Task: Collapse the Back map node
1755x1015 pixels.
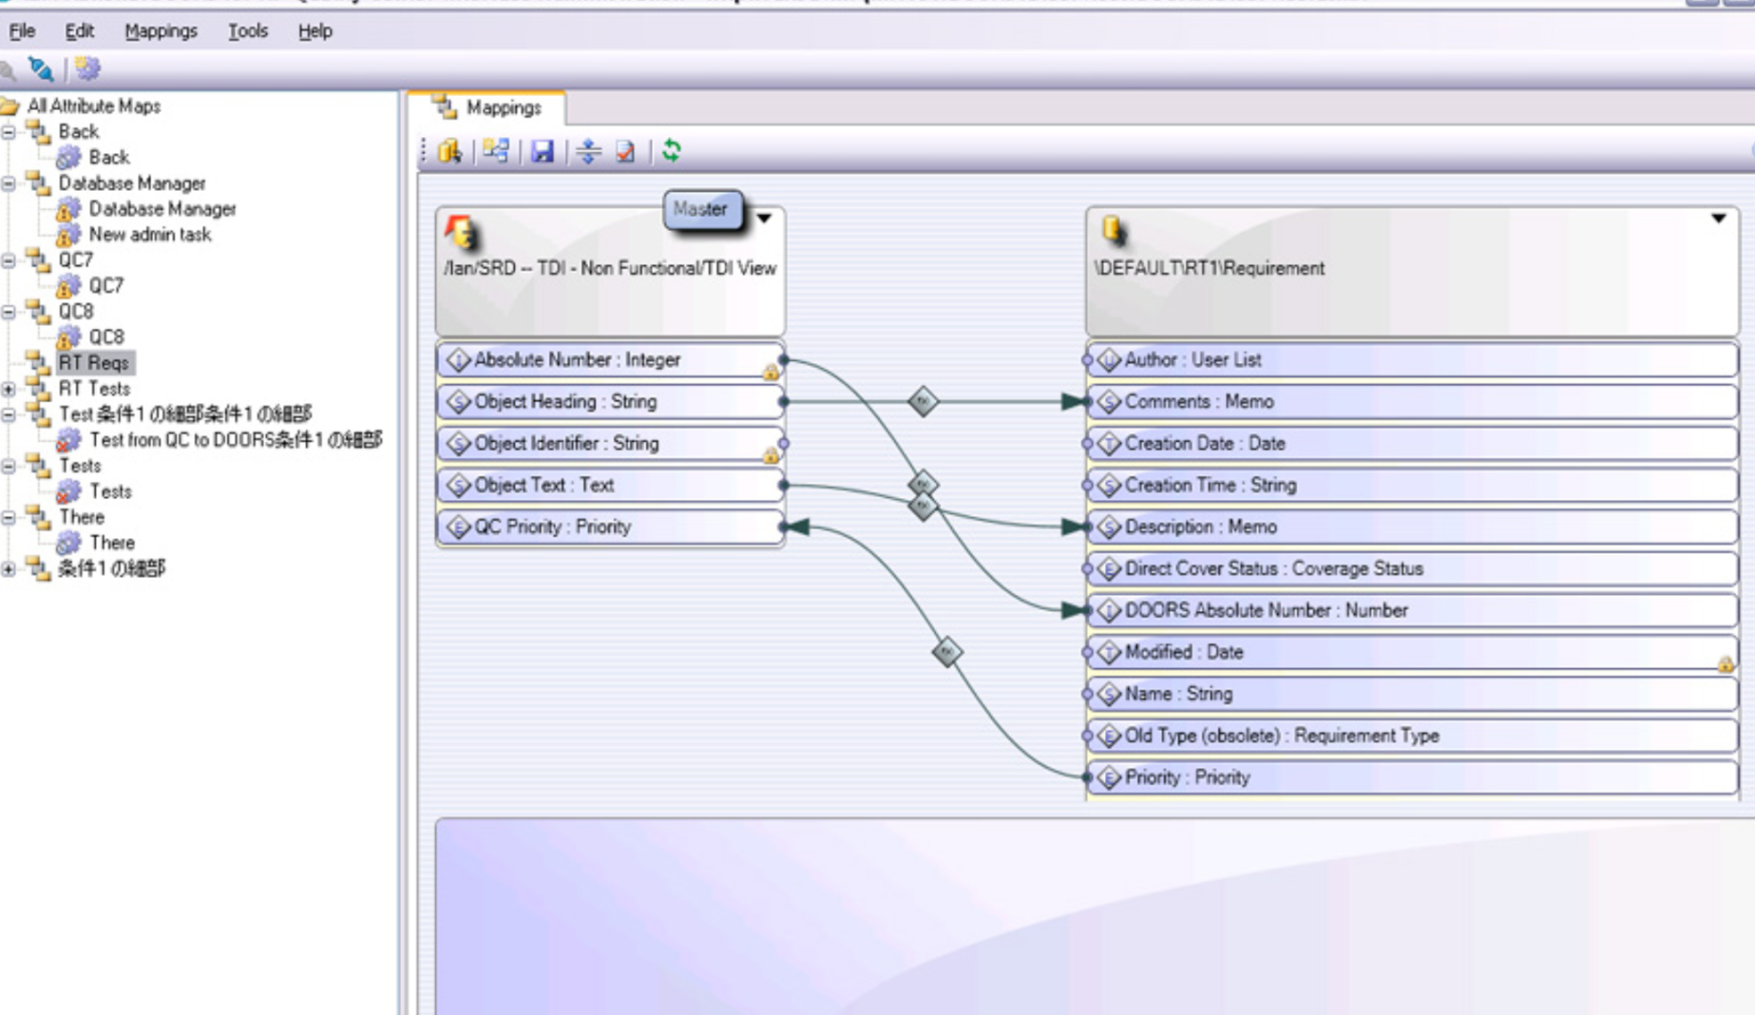Action: tap(8, 132)
